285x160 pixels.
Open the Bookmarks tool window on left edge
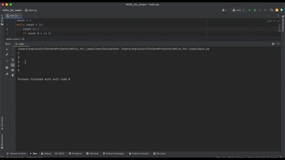coord(2,141)
